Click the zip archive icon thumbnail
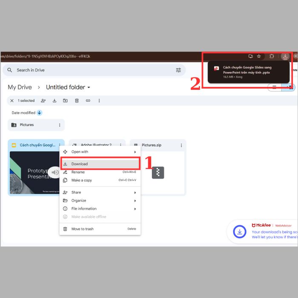This screenshot has height=298, width=298. [158, 172]
